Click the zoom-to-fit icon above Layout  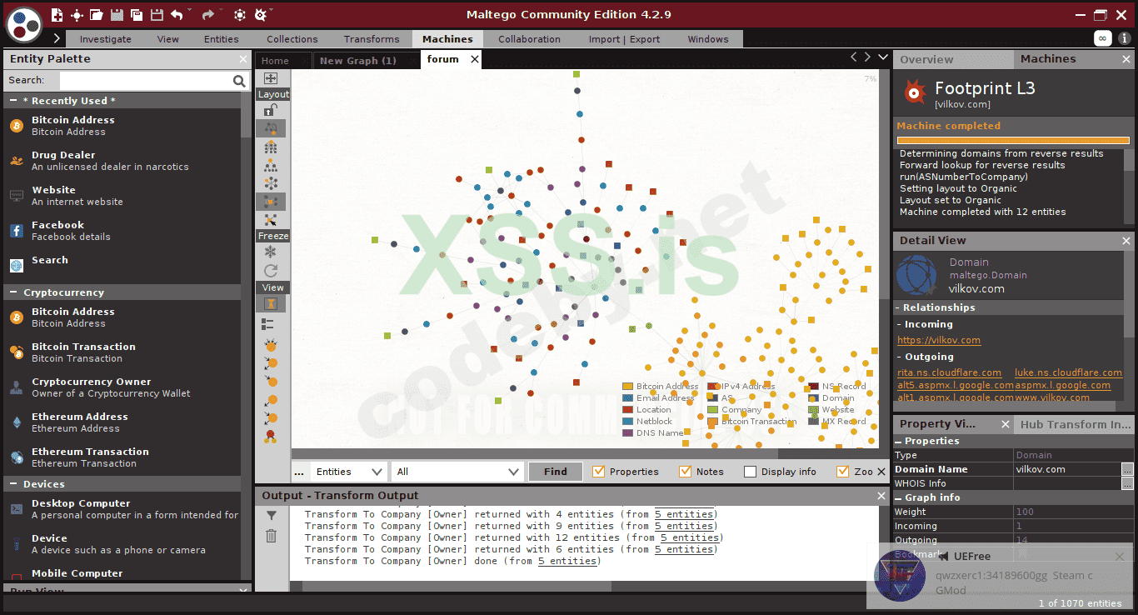[x=271, y=78]
